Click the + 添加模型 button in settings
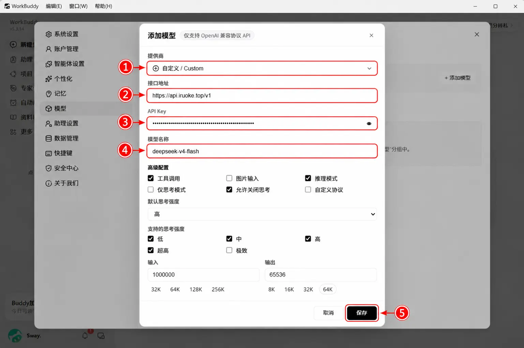Viewport: 524px width, 348px height. point(458,78)
